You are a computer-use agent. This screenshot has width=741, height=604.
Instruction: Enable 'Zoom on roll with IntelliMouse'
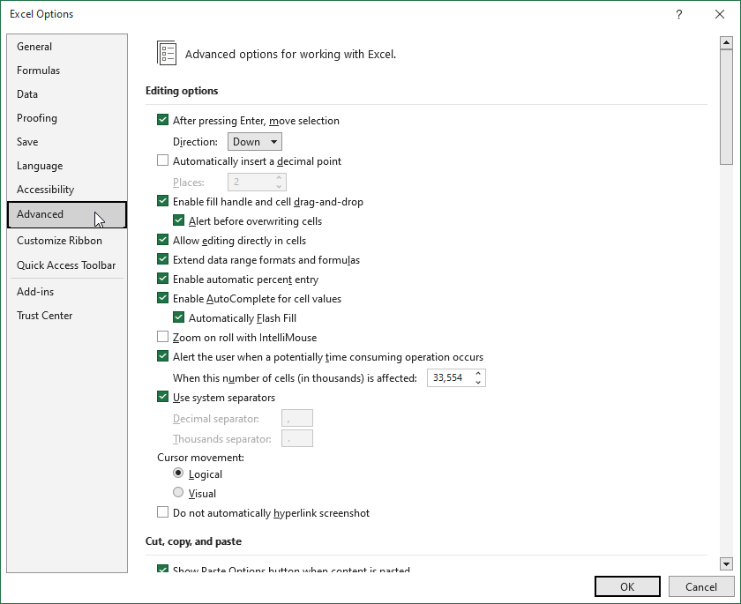coord(162,336)
